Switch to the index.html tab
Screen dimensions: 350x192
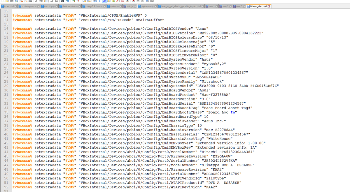click(x=9, y=6)
